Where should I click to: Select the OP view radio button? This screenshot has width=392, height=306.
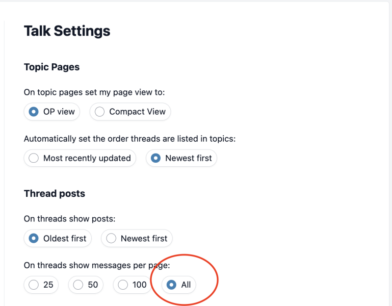click(34, 112)
